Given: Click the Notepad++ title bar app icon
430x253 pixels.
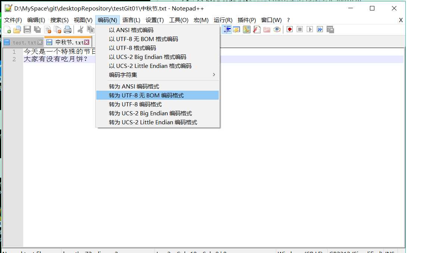Looking at the screenshot, I should tap(8, 8).
